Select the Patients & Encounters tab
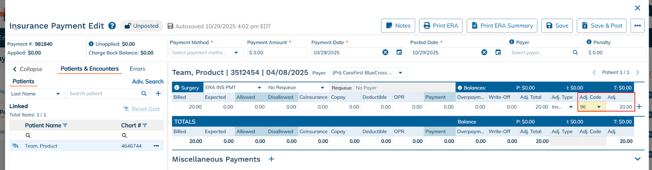This screenshot has height=170, width=652. [x=90, y=69]
